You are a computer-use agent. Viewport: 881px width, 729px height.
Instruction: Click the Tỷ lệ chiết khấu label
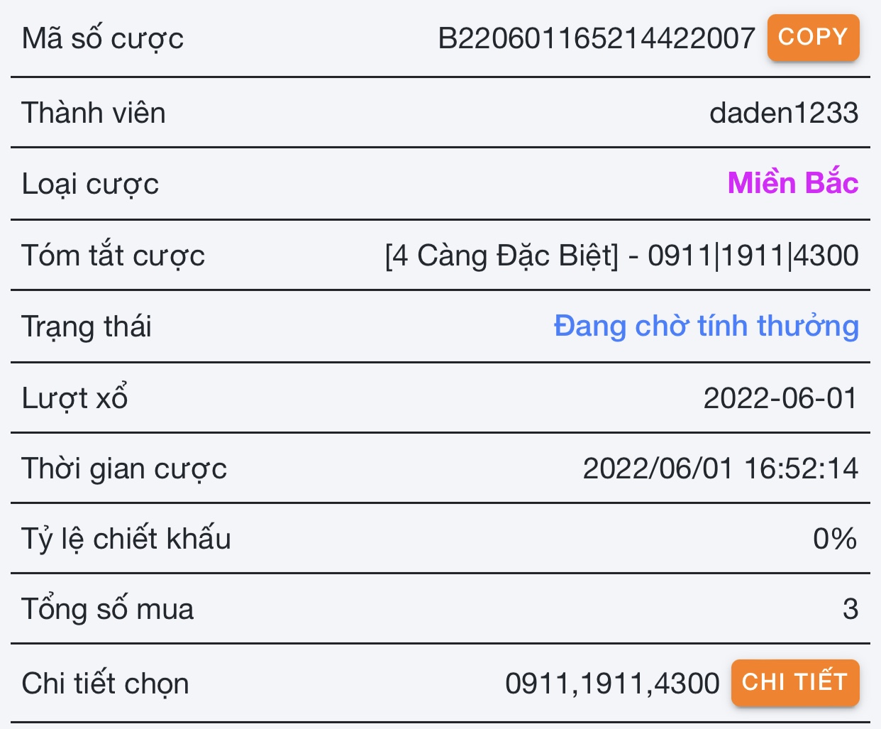click(126, 539)
